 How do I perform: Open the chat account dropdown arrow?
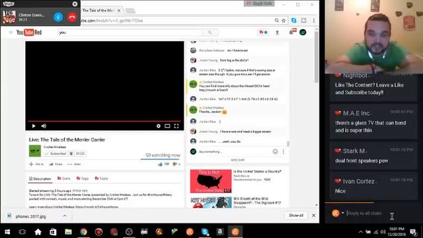tap(342, 213)
